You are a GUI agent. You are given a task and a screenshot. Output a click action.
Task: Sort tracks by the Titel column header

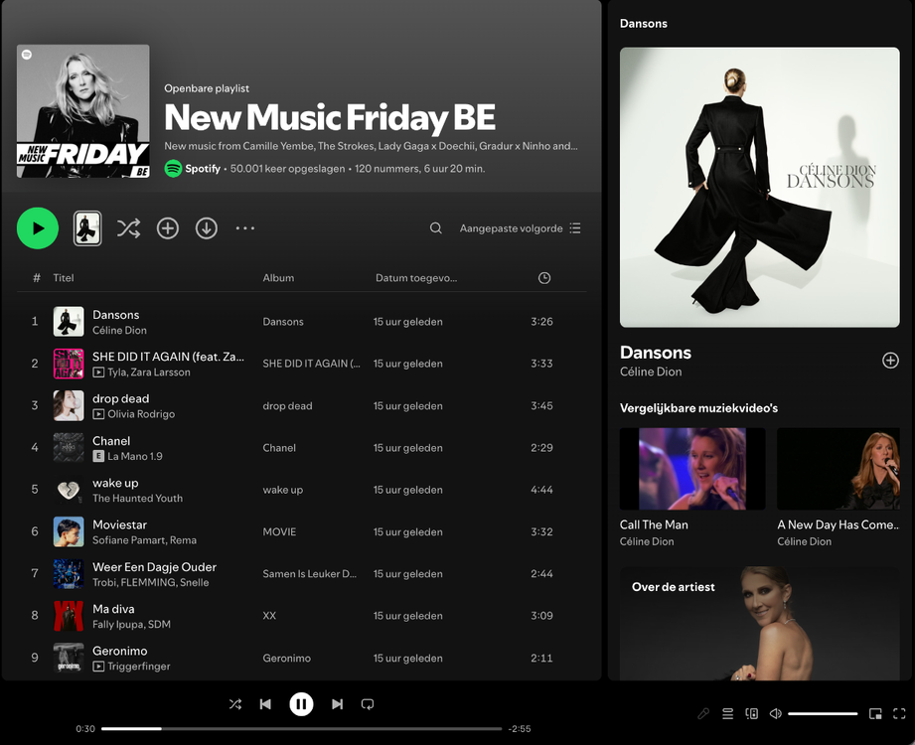(x=64, y=278)
